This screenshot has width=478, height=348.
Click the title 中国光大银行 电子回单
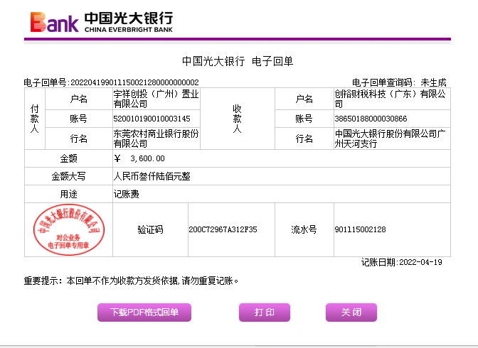(x=238, y=61)
